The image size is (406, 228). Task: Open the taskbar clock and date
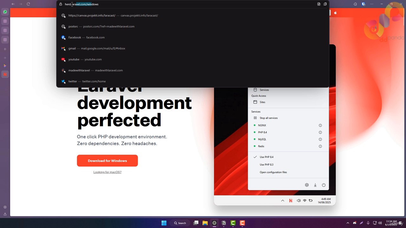point(391,223)
